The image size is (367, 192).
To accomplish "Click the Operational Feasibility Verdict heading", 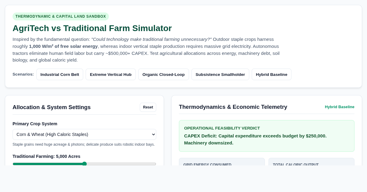I will coord(222,128).
